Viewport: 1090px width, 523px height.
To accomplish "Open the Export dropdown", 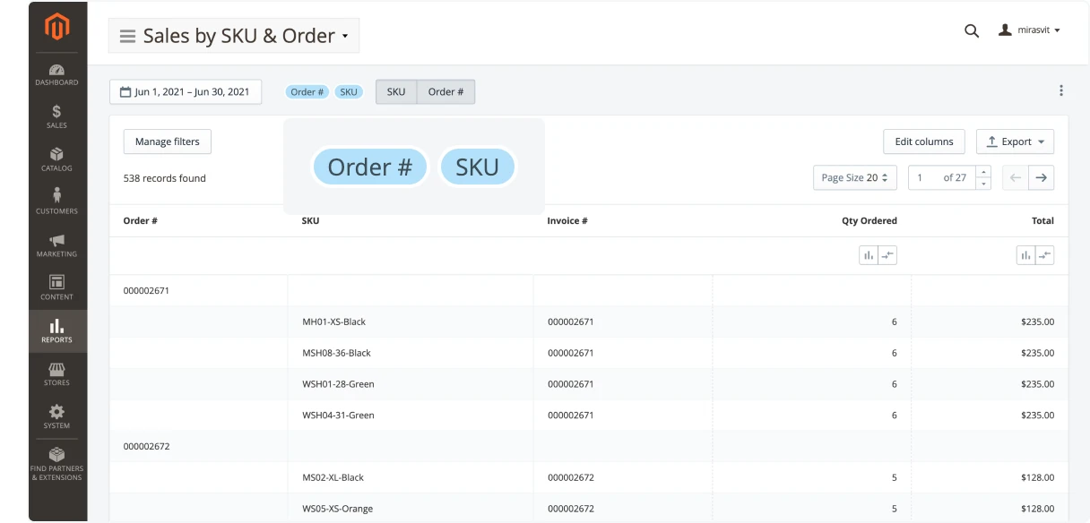I will [1015, 141].
